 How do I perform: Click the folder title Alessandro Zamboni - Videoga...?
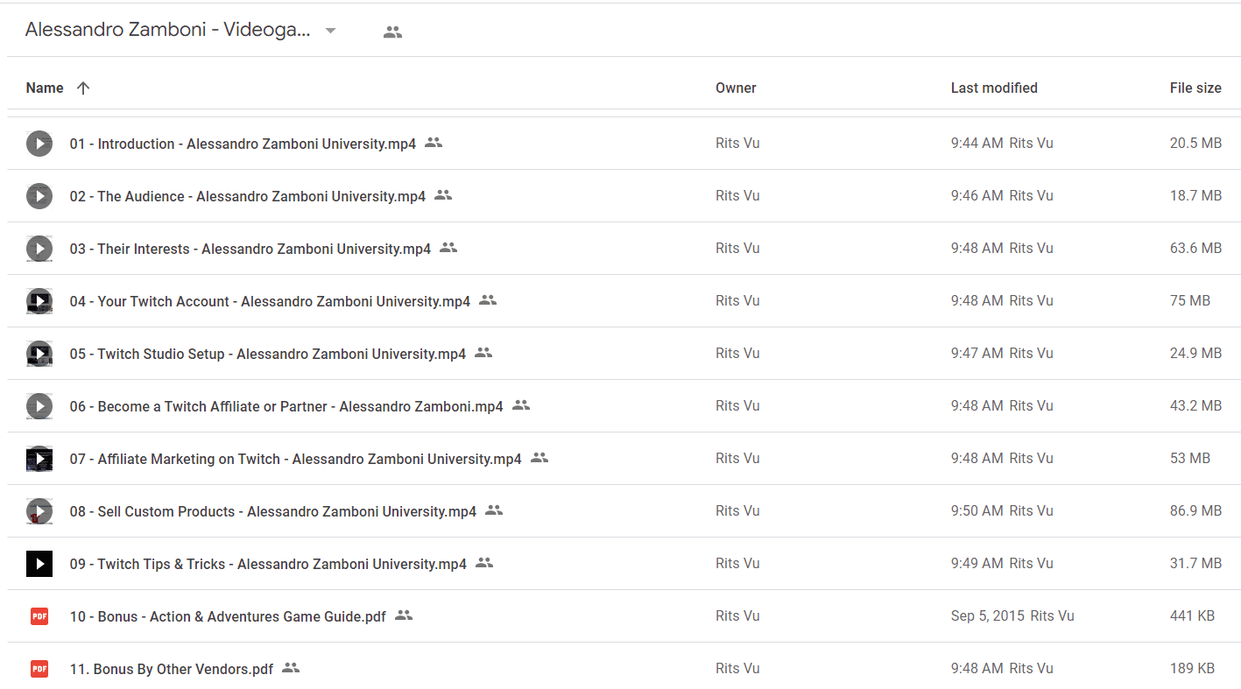[x=167, y=30]
